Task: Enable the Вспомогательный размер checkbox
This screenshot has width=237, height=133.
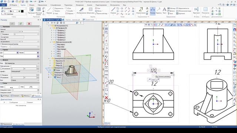Action: (1, 44)
